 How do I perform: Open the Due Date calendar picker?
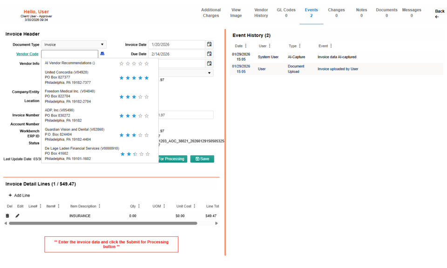click(x=210, y=54)
